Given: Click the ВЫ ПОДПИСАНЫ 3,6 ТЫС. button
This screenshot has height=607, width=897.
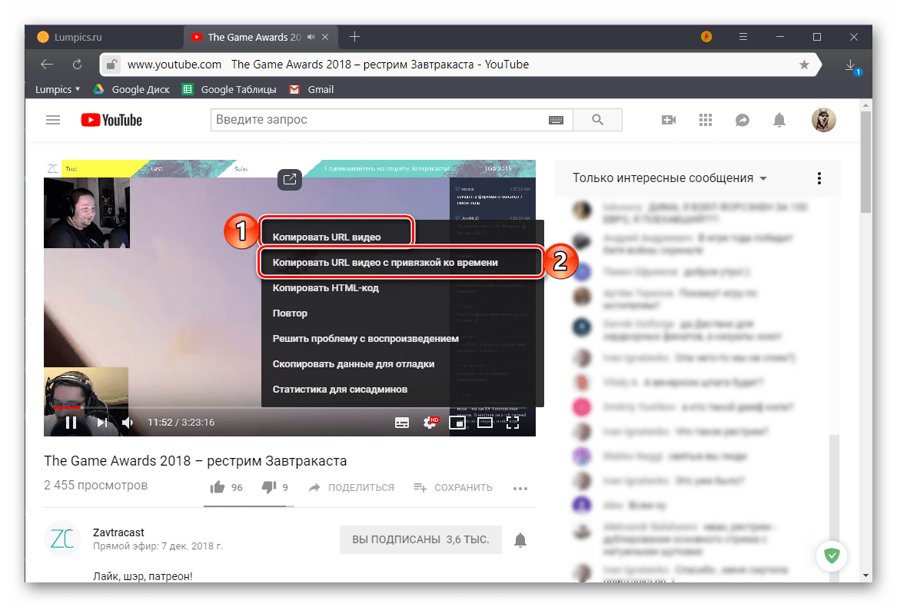Looking at the screenshot, I should [x=420, y=539].
